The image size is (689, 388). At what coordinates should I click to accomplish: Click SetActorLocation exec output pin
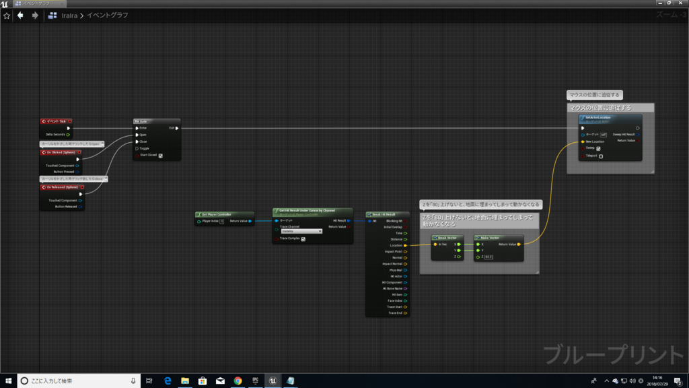[638, 129]
